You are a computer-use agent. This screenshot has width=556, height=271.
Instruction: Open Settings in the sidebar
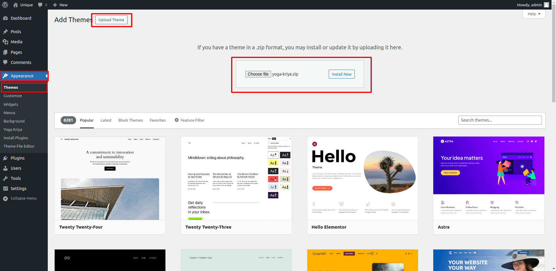pos(19,189)
